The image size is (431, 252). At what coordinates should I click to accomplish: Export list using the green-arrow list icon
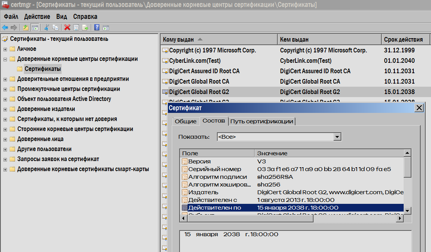(85, 27)
